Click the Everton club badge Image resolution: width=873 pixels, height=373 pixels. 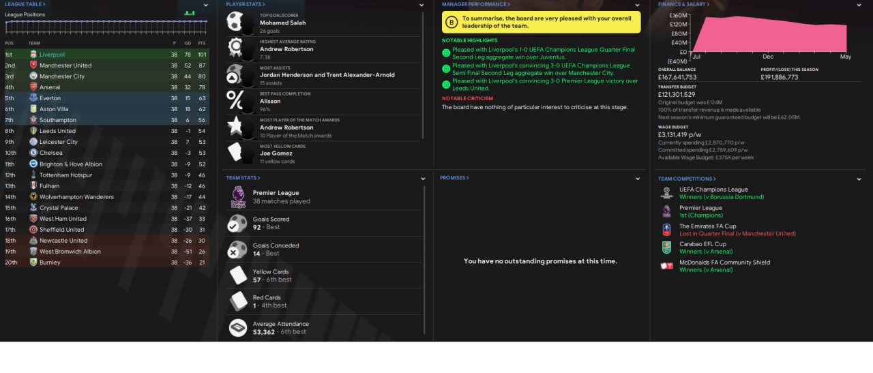[x=33, y=98]
